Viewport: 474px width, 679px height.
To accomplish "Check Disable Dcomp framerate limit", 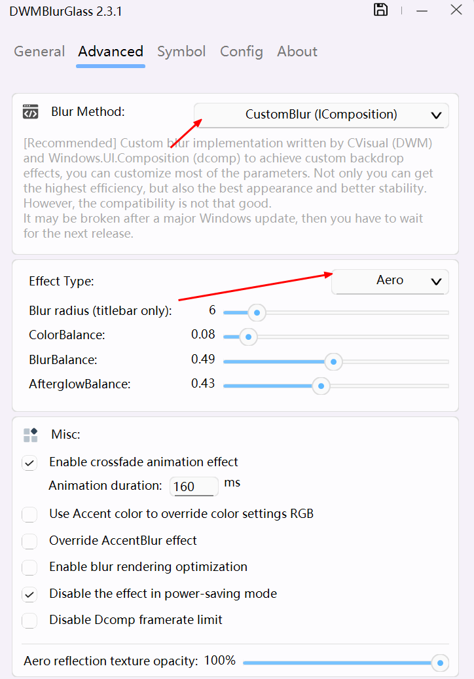I will pos(29,620).
